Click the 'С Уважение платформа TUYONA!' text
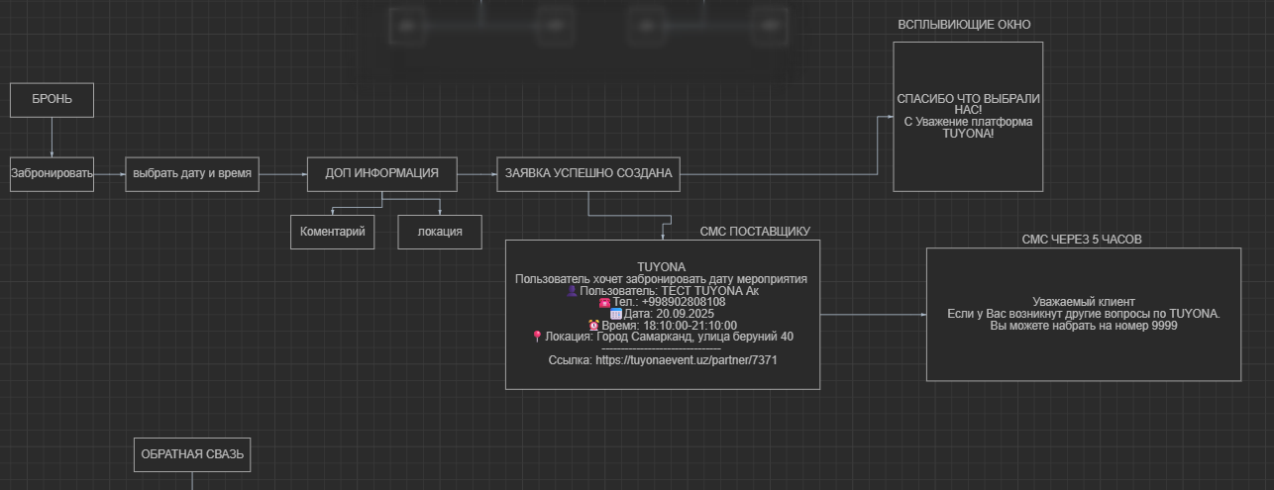This screenshot has height=490, width=1274. coord(968,128)
